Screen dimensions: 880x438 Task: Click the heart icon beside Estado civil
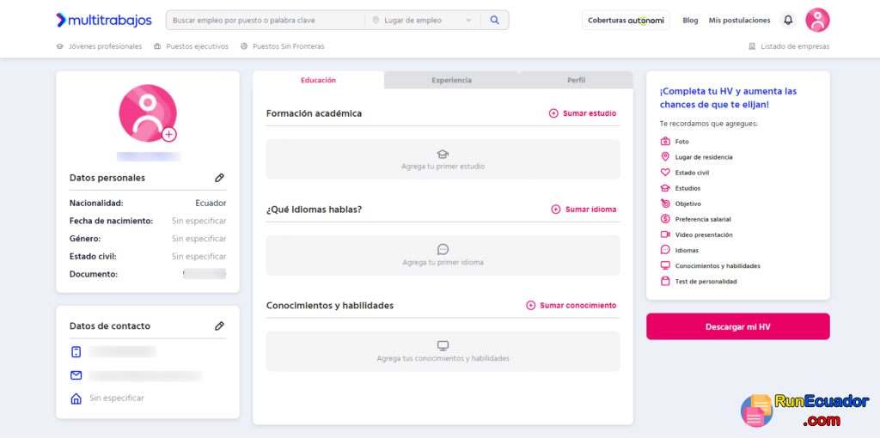(x=665, y=173)
